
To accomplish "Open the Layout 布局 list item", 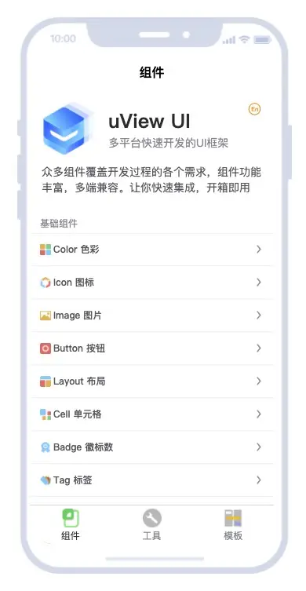I will coord(153,381).
